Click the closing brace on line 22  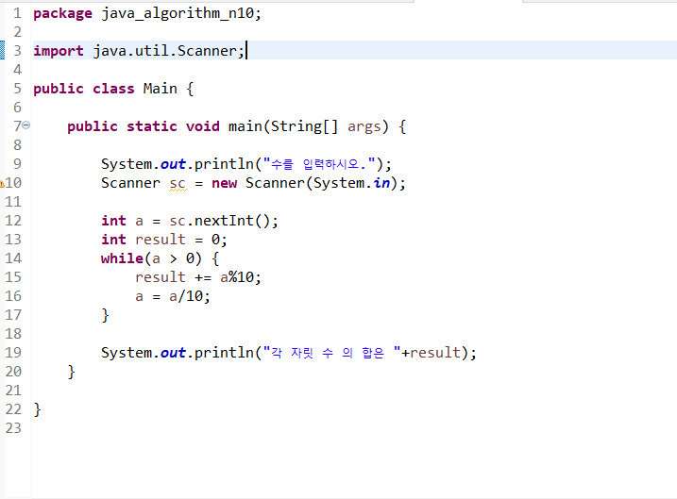(38, 409)
